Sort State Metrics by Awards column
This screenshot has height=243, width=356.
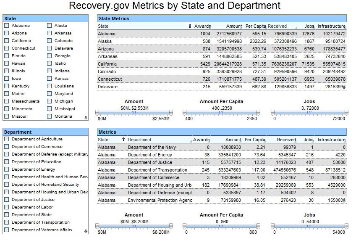[x=202, y=26]
